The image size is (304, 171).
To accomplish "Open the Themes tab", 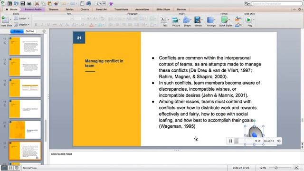I will pos(53,9).
